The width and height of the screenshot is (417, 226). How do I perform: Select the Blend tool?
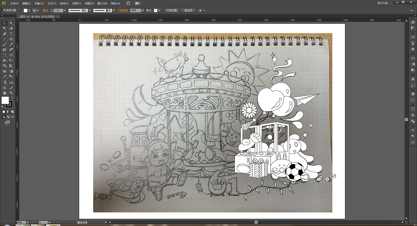[11, 77]
